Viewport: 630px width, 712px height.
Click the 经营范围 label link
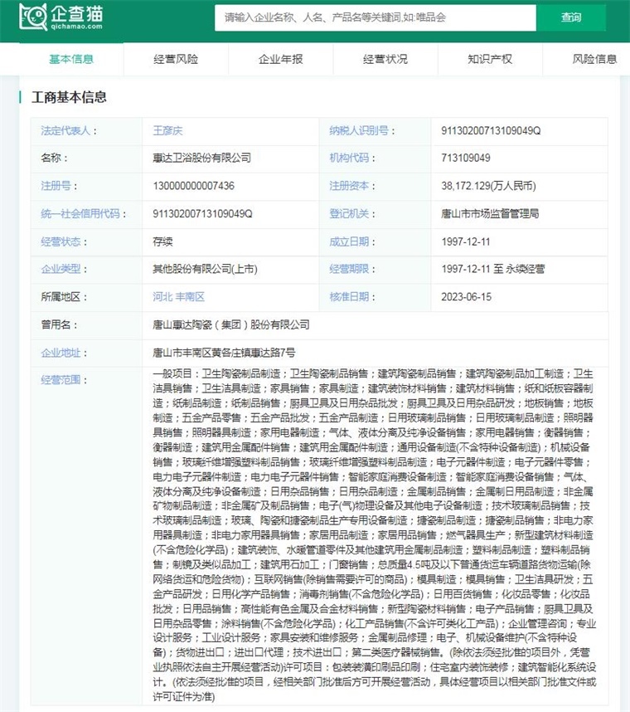click(x=61, y=380)
